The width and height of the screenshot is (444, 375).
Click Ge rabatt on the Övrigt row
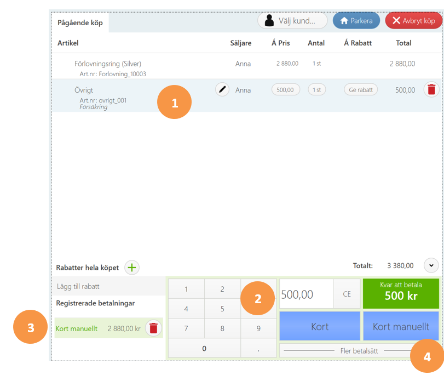pyautogui.click(x=361, y=90)
